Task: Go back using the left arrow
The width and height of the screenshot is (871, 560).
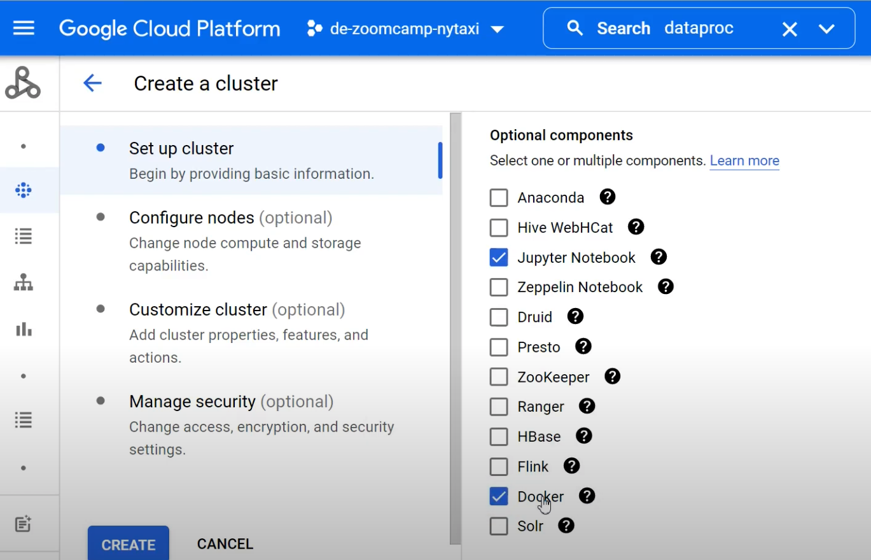Action: (93, 83)
